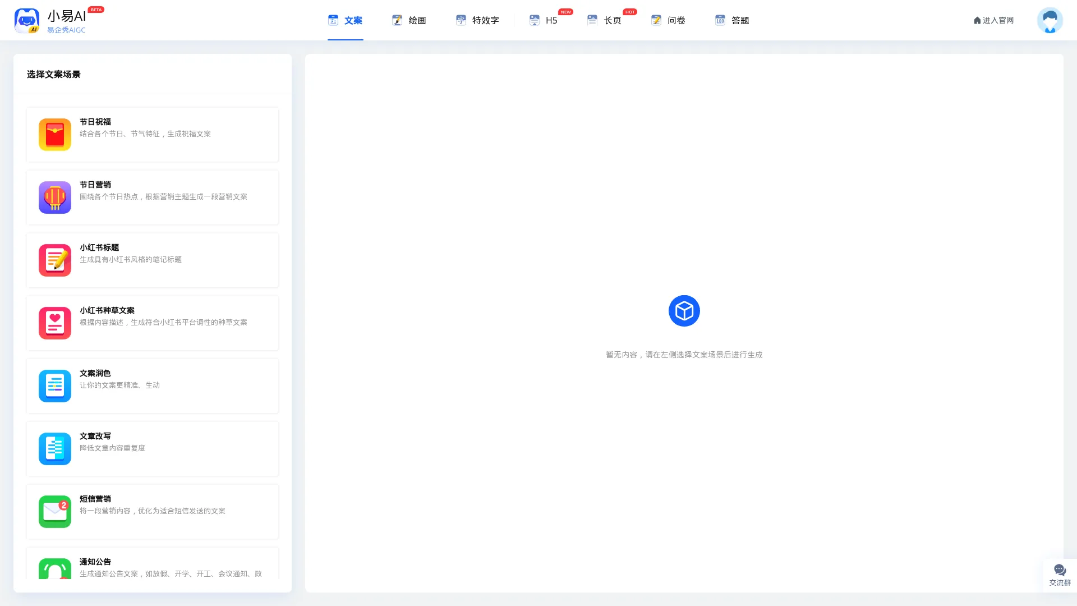Click the 选择文案场景 panel heading
Screen dimensions: 1077x606
pyautogui.click(x=54, y=75)
